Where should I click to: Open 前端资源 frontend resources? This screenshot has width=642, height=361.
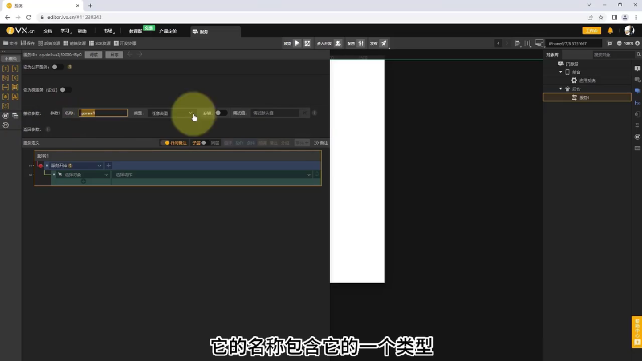[x=75, y=43]
